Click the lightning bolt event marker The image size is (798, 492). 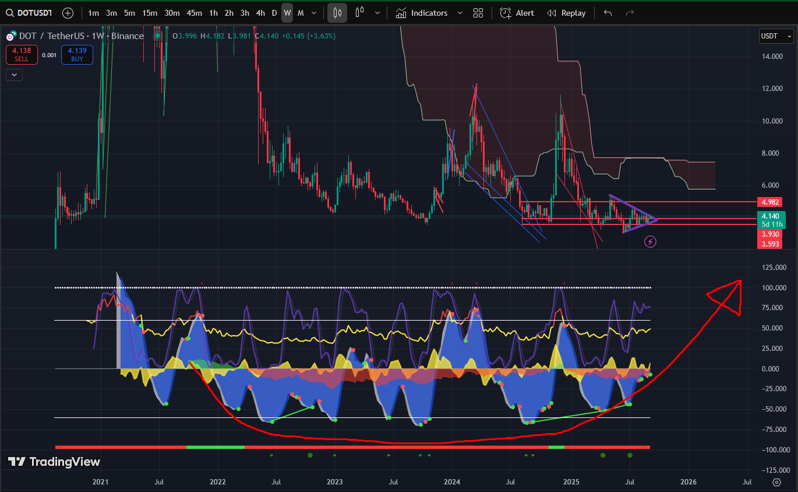coord(650,241)
